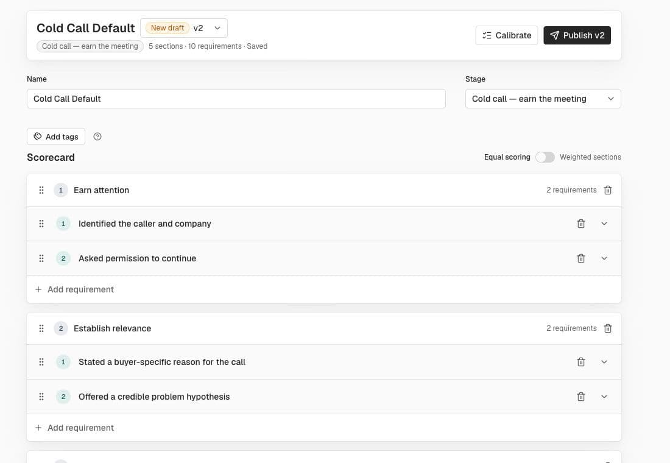
Task: Click the Earn attention section title
Action: click(x=101, y=190)
